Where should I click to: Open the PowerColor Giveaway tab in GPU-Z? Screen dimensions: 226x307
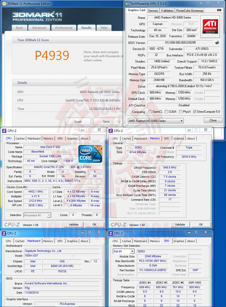click(x=190, y=11)
